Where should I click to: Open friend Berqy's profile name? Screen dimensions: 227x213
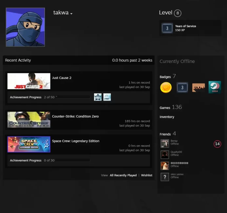174,141
